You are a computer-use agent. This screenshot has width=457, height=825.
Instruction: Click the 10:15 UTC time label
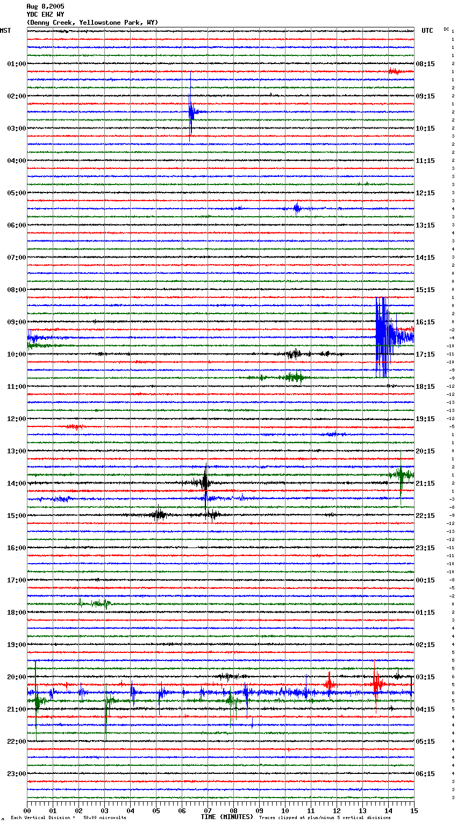[425, 129]
